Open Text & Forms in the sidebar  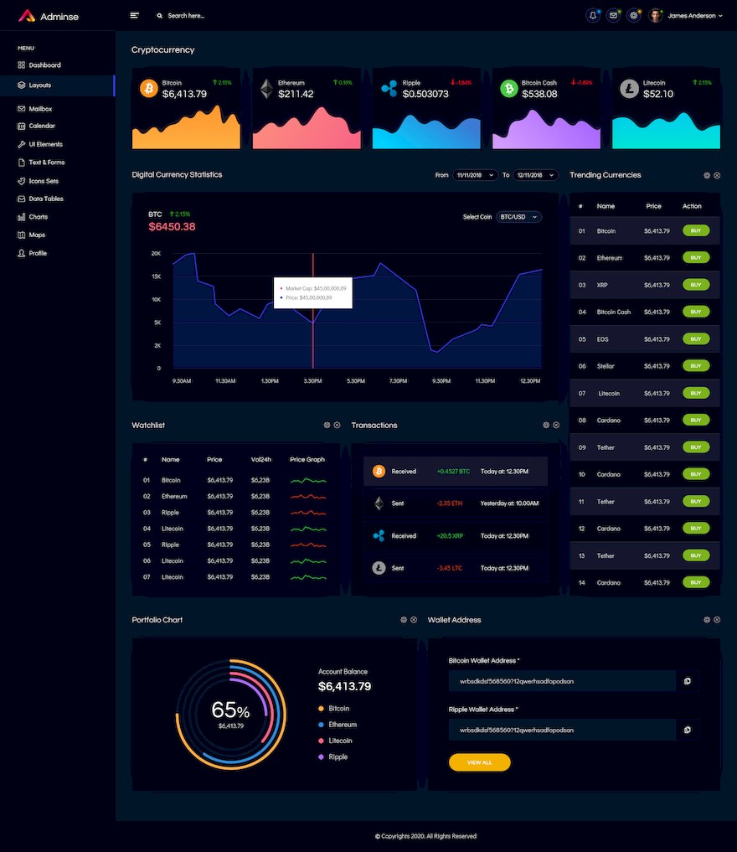pyautogui.click(x=41, y=163)
